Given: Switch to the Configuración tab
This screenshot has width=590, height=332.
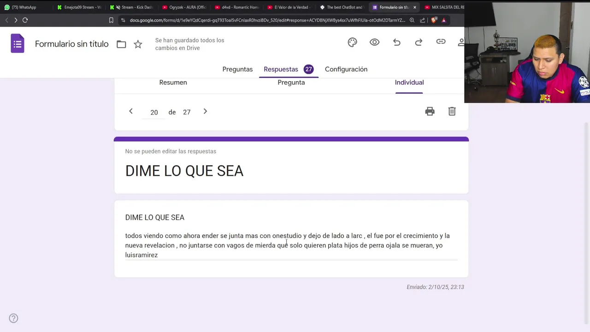Looking at the screenshot, I should click(x=346, y=69).
